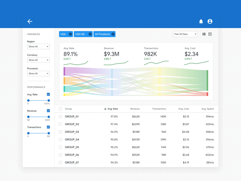
Task: Open the Region Show All dropdown
Action: pos(38,46)
